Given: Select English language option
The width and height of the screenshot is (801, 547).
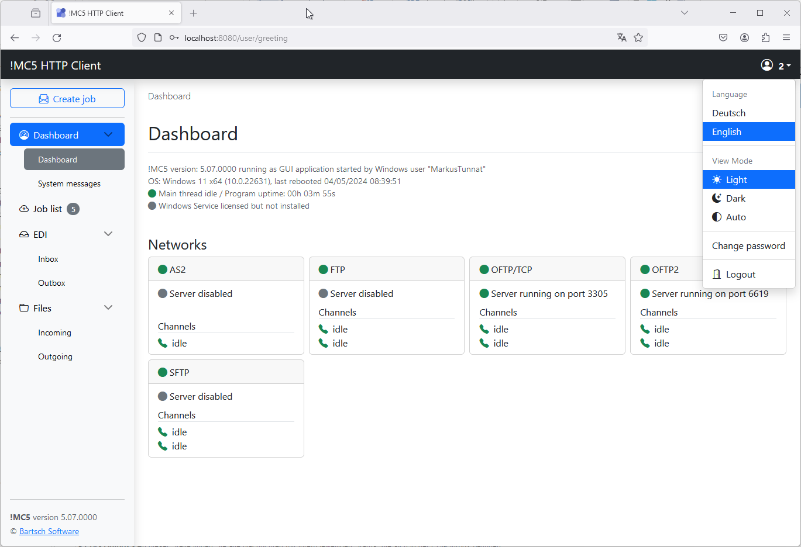Looking at the screenshot, I should [749, 131].
